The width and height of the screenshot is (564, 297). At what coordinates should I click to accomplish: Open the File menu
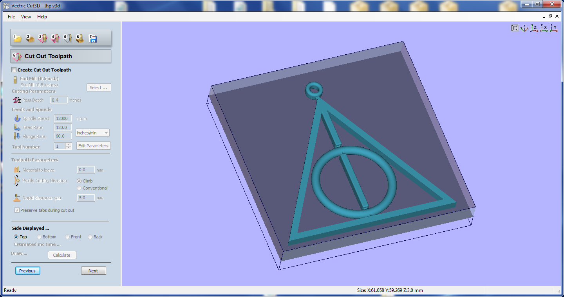[x=11, y=17]
